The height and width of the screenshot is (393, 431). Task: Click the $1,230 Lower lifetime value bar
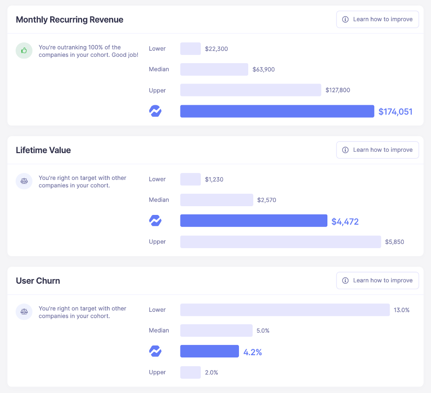(x=191, y=179)
